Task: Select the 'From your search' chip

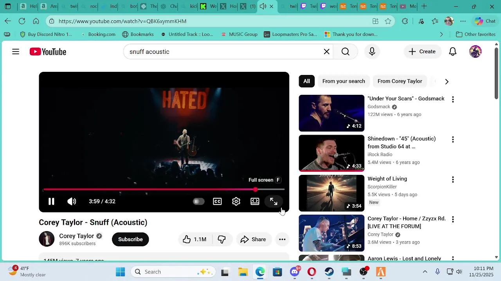Action: pos(344,81)
